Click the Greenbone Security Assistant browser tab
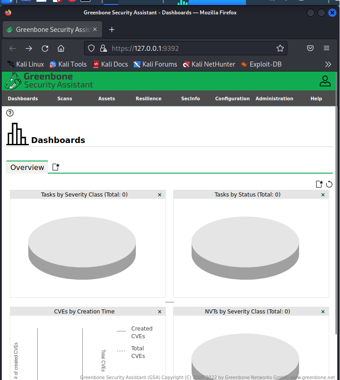 52,29
